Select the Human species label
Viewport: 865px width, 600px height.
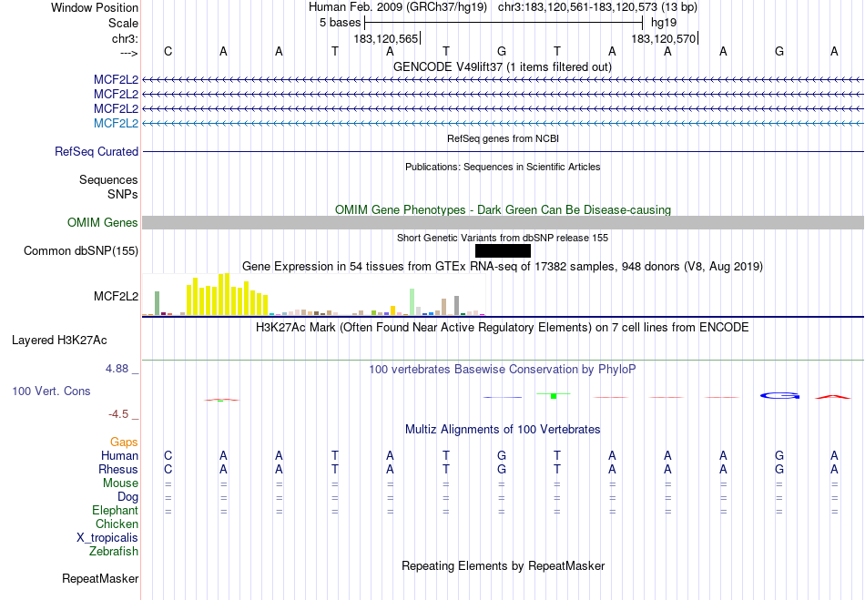119,455
